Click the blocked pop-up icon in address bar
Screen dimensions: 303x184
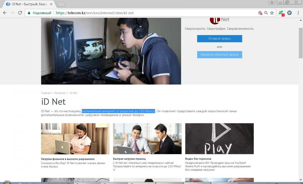pos(260,13)
